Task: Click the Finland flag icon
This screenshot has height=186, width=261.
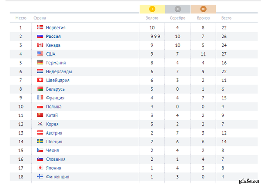Action: point(40,176)
